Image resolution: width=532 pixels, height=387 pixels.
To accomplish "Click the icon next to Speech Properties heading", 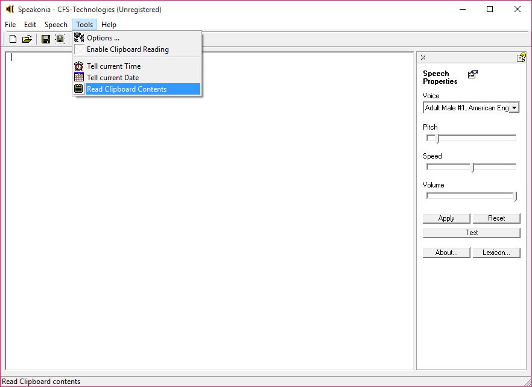I will pyautogui.click(x=473, y=74).
